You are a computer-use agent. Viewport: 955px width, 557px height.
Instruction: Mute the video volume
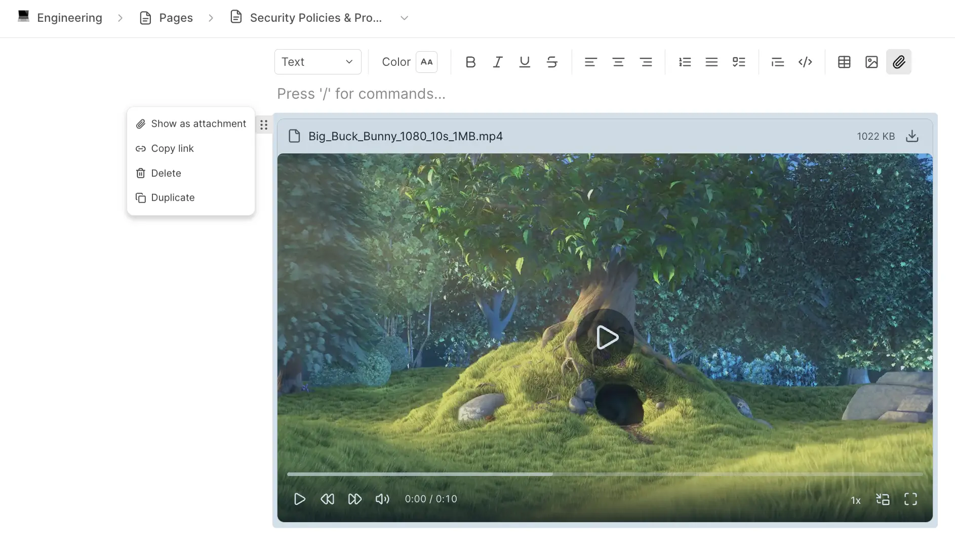tap(382, 499)
